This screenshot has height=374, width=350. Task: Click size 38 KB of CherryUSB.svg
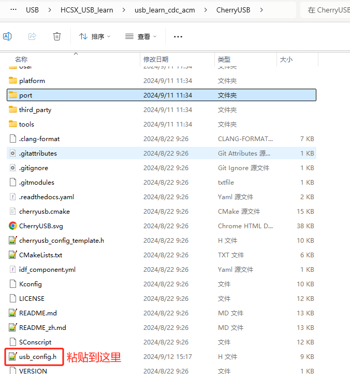[x=305, y=226]
